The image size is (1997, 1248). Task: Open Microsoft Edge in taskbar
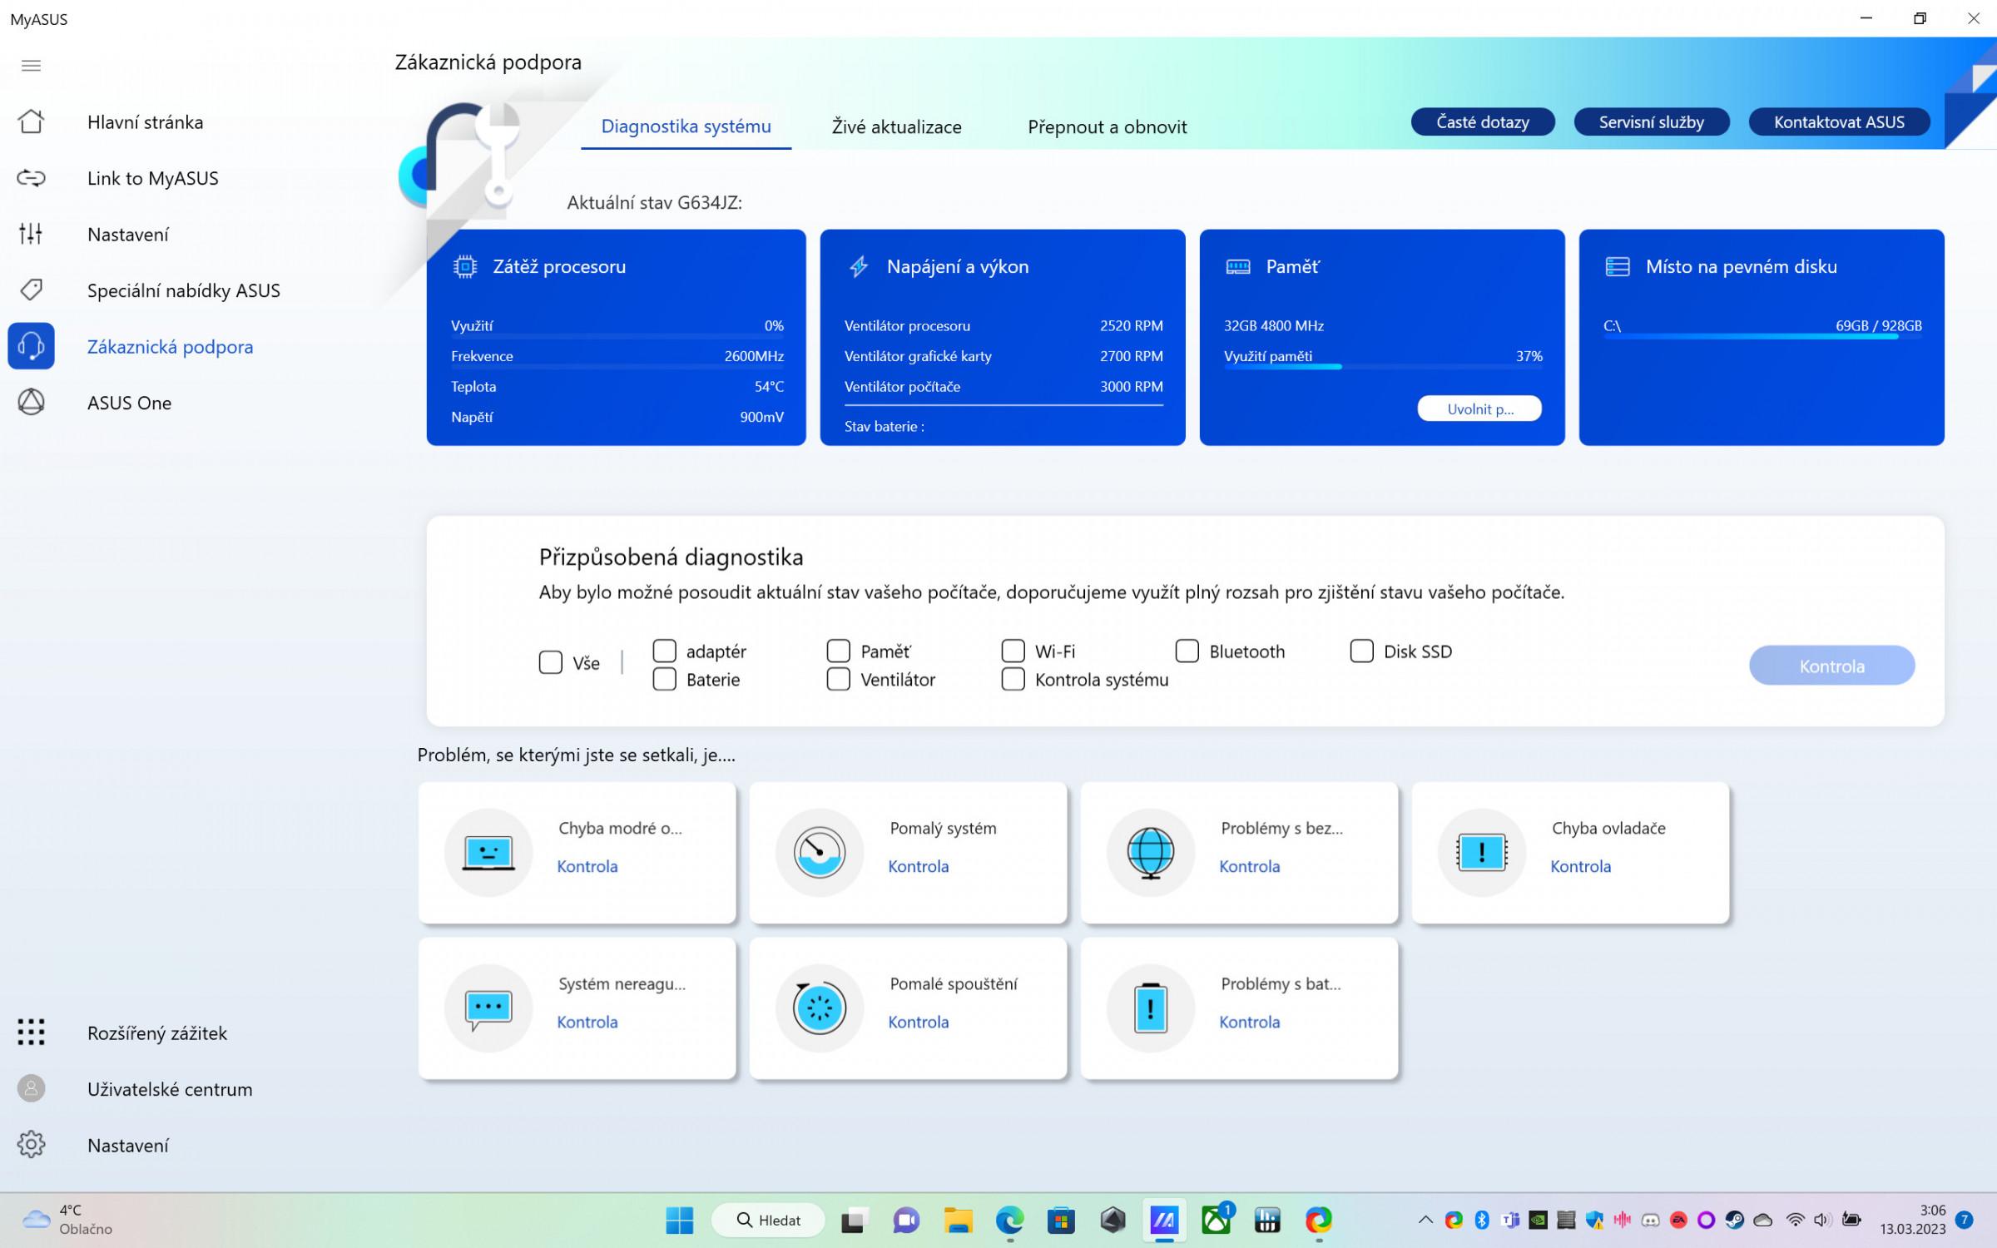(1010, 1220)
